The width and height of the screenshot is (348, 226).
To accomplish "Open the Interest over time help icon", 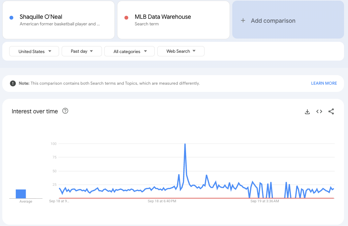I will (65, 111).
